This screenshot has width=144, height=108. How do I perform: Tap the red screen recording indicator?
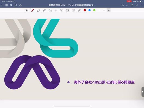pyautogui.click(x=129, y=1)
